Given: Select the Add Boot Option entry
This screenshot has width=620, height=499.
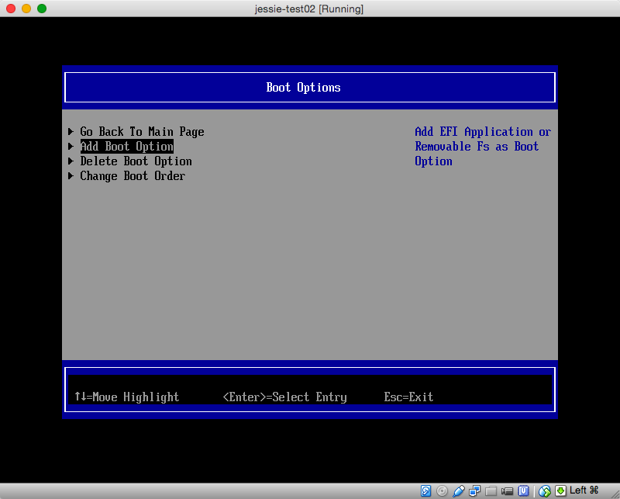Looking at the screenshot, I should point(127,146).
